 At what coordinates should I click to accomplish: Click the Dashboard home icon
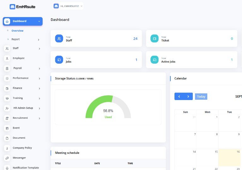click(7, 21)
